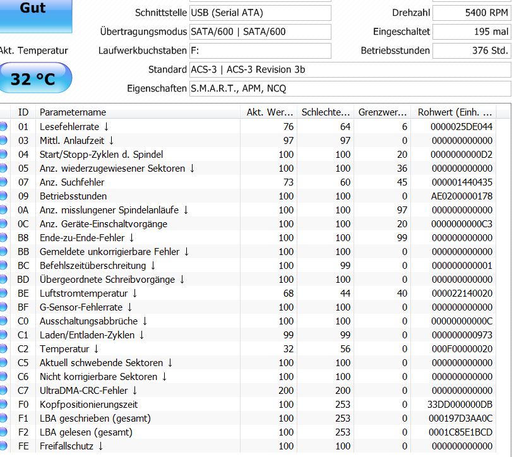Click status icon of Befehlszeitüberschreitung row
The width and height of the screenshot is (512, 457).
coord(3,265)
